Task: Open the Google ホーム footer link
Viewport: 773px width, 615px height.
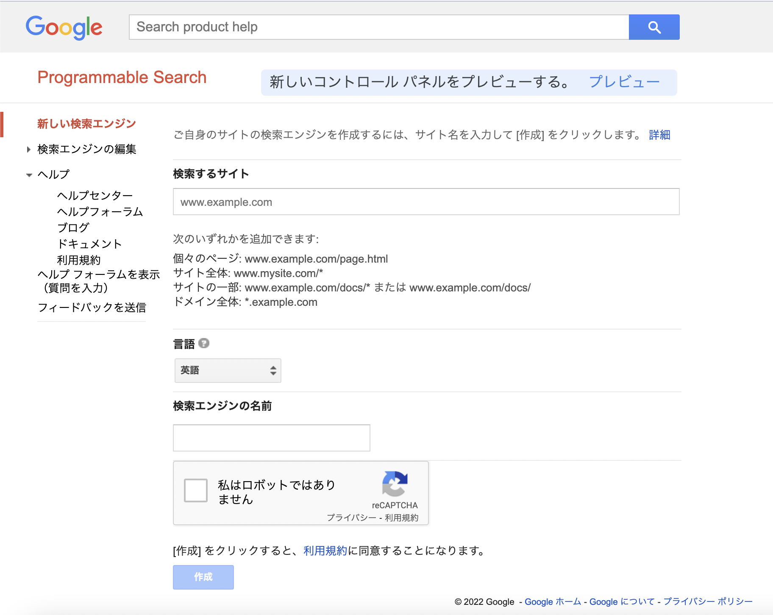Action: point(553,601)
